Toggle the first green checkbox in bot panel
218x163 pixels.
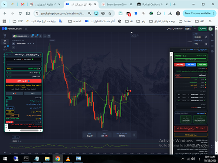click(7, 101)
